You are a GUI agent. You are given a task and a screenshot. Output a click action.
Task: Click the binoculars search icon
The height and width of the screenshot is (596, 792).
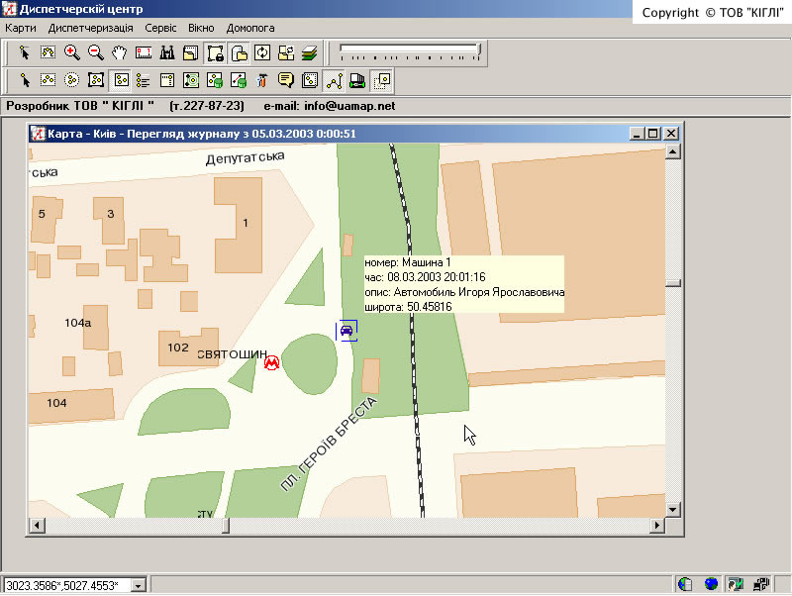point(167,52)
